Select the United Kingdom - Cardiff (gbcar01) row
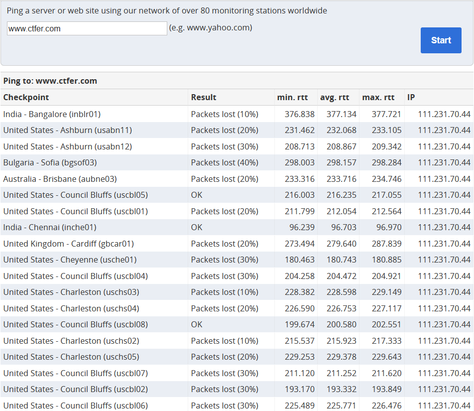The height and width of the screenshot is (411, 474). (68, 244)
